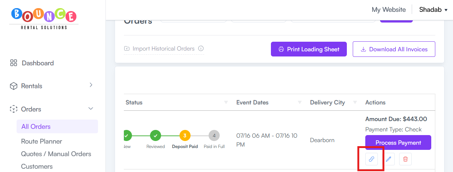453x172 pixels.
Task: Click the Bounce Rental Solutions logo
Action: point(44,19)
